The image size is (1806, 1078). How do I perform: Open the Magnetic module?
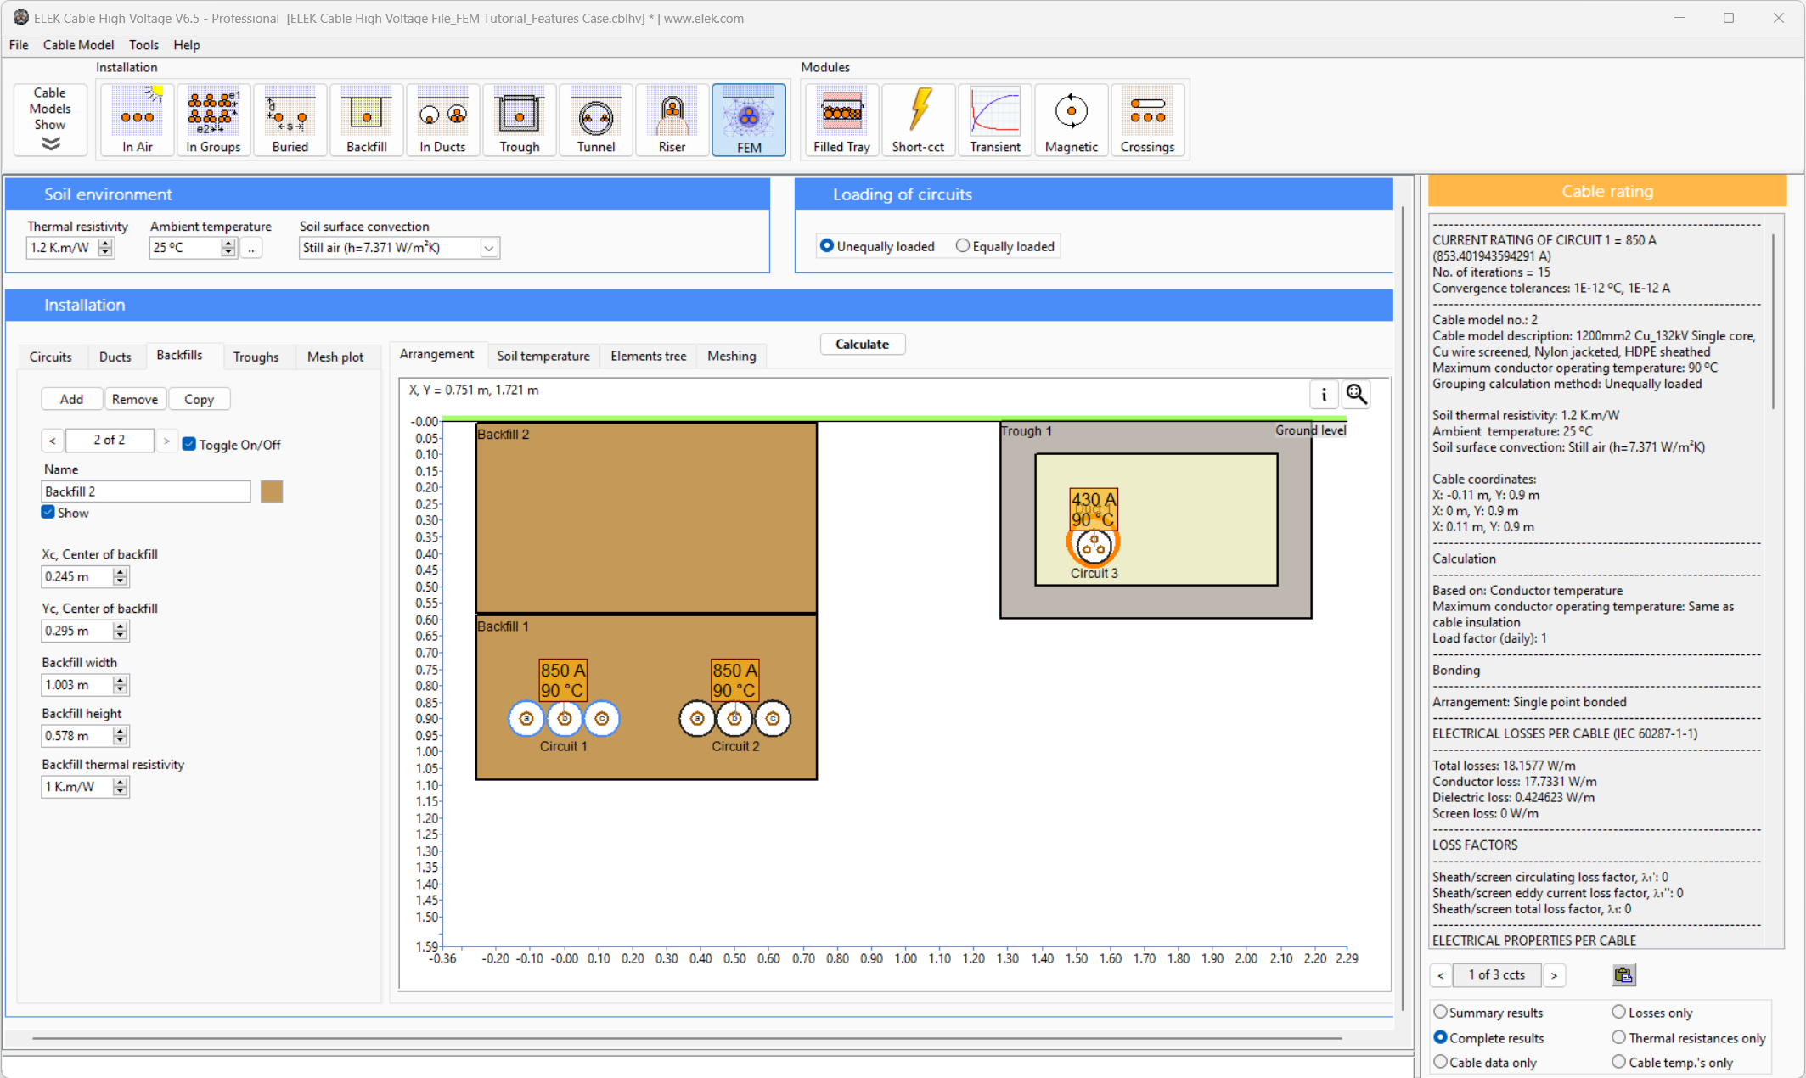[1071, 120]
